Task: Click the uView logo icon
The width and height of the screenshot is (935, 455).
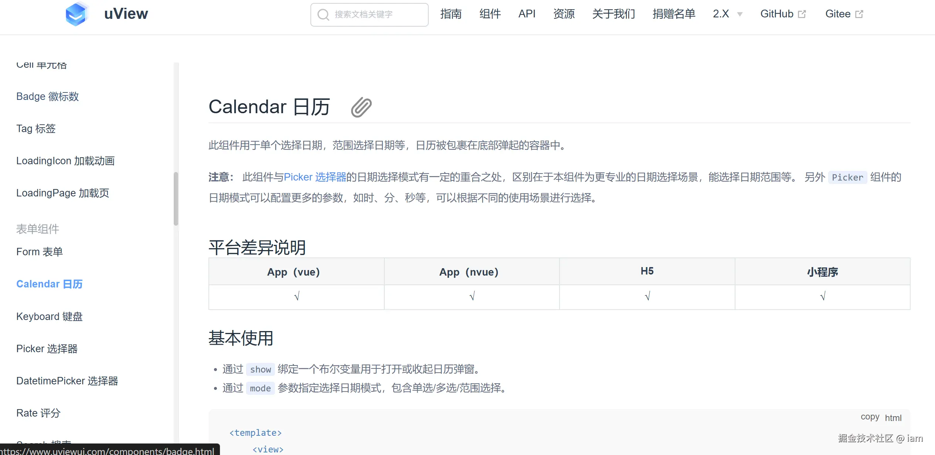Action: [76, 14]
